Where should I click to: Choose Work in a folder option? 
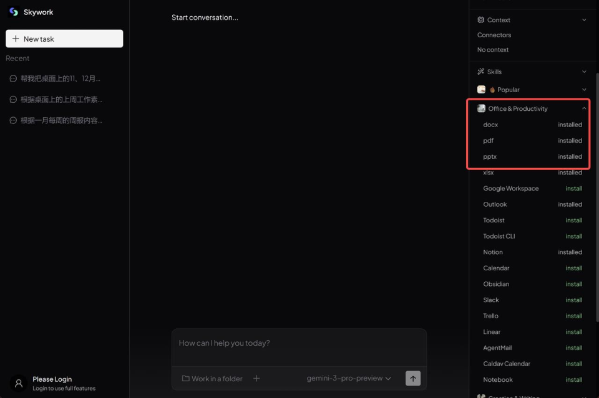[x=212, y=379]
